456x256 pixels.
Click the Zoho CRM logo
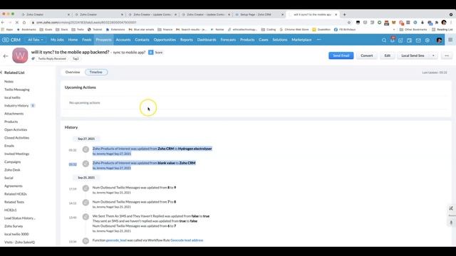click(11, 40)
